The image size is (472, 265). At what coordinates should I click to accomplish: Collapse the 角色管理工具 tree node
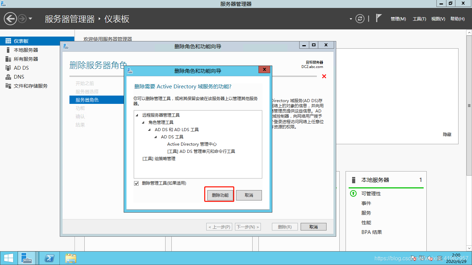(143, 122)
